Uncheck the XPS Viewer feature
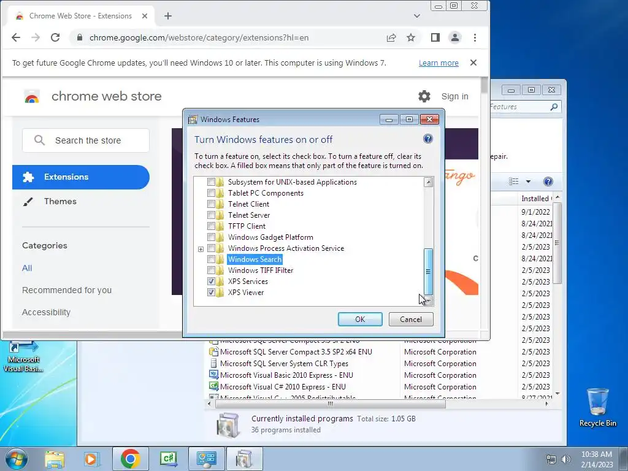Image resolution: width=628 pixels, height=471 pixels. [x=211, y=293]
